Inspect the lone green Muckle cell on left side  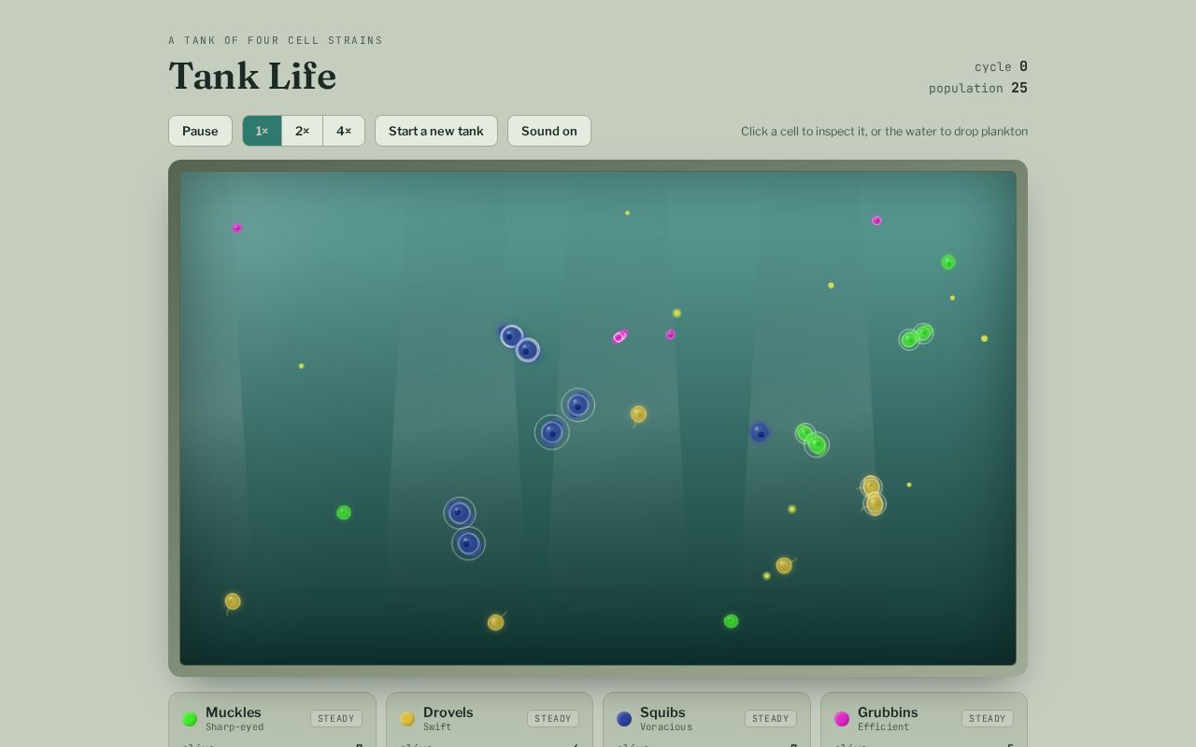pyautogui.click(x=344, y=513)
